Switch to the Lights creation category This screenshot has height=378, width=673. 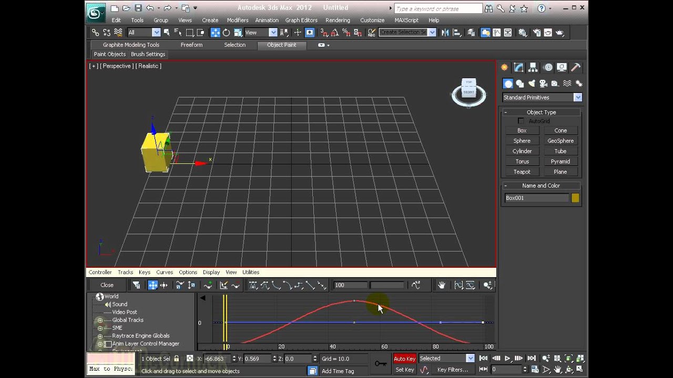pos(532,83)
